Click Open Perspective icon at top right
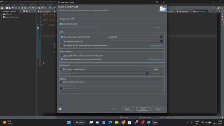Screen dimensions: 224x126 pos(218,8)
